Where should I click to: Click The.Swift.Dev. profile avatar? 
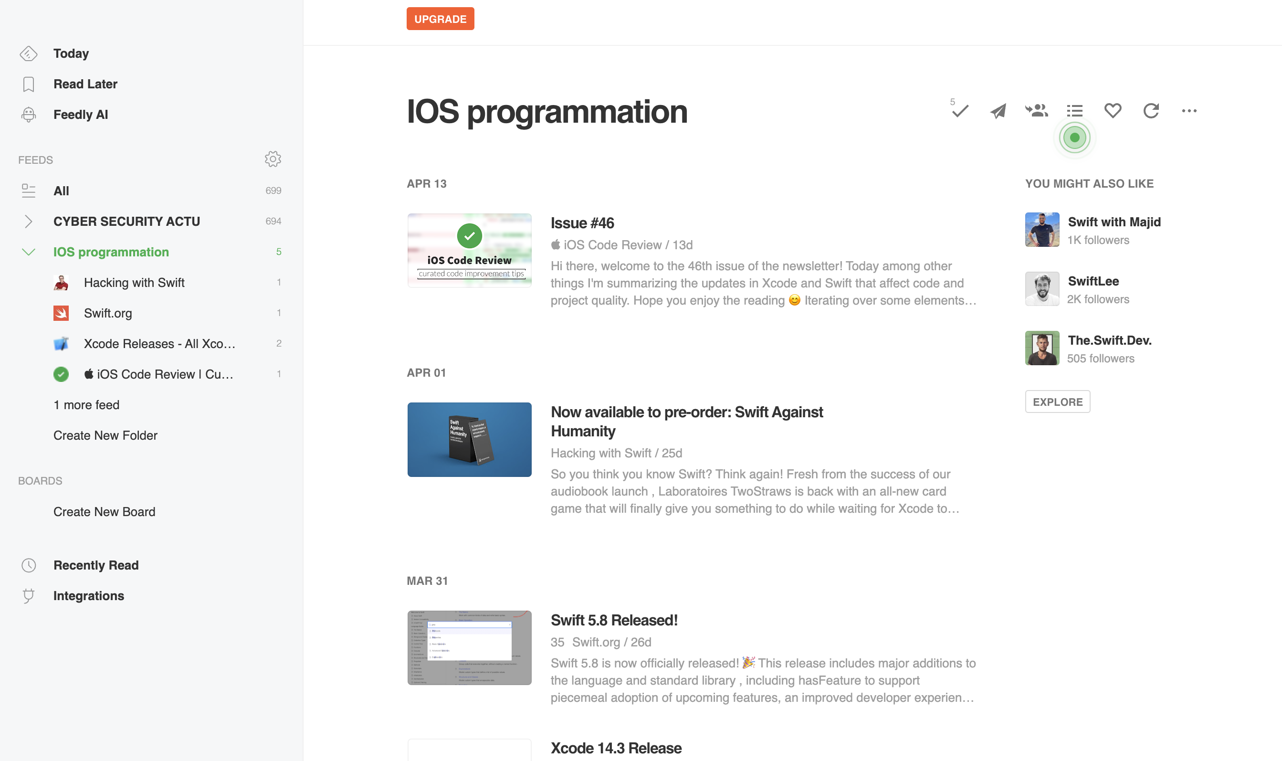pyautogui.click(x=1042, y=348)
